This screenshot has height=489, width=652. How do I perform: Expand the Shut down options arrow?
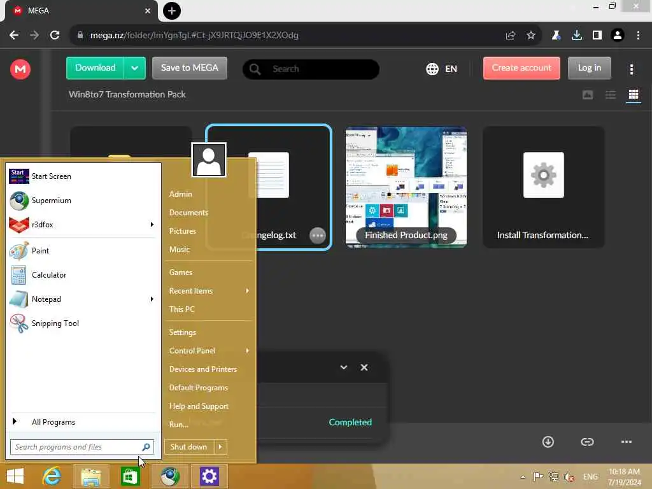tap(220, 447)
